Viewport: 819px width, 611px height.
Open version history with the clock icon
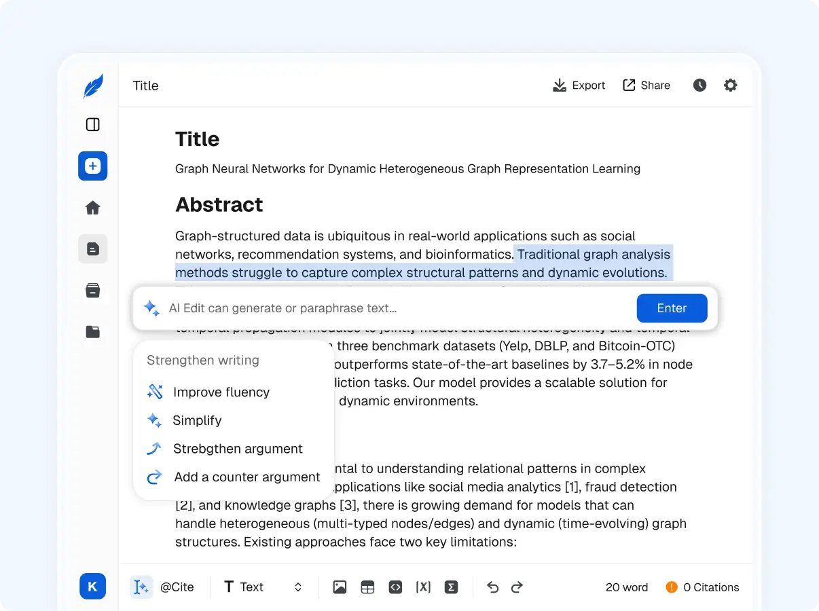(699, 85)
